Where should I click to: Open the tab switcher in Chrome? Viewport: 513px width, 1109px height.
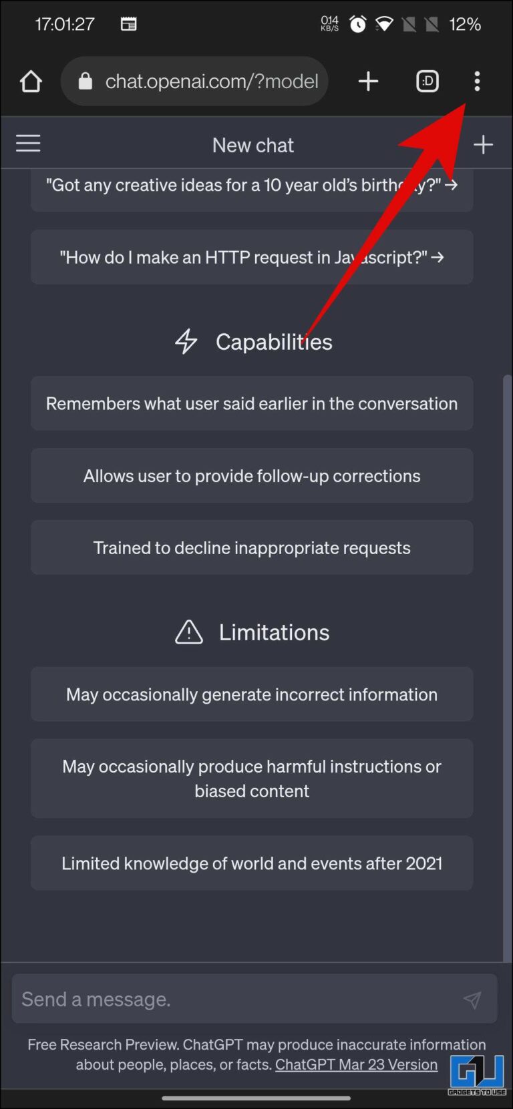[x=427, y=81]
